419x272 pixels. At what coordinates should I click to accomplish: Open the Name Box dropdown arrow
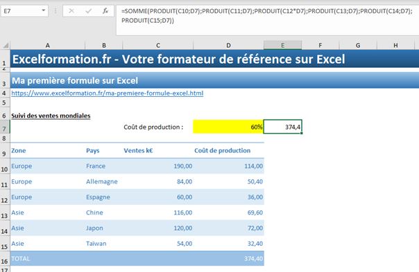[43, 10]
